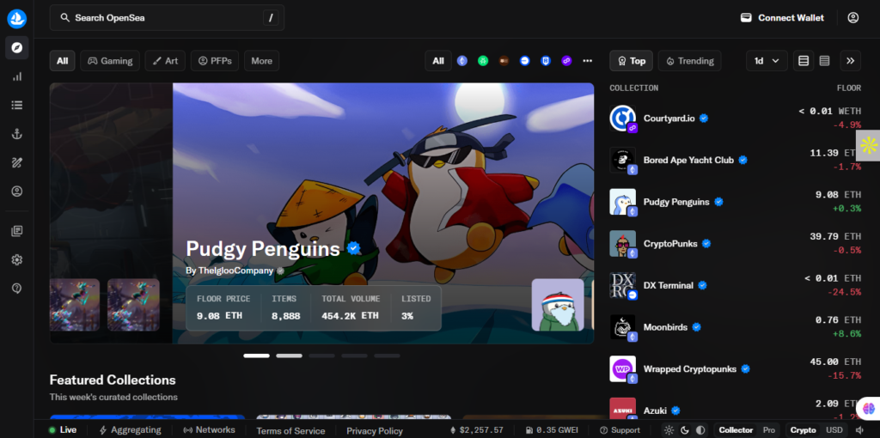This screenshot has height=438, width=880.
Task: Filter by Base chain icon
Action: [x=525, y=61]
